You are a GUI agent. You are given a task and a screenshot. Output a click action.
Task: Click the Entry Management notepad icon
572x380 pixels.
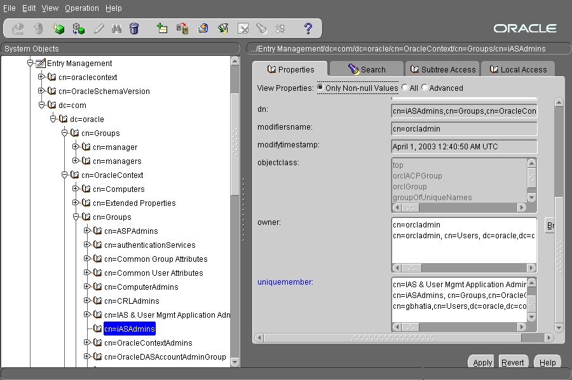[41, 63]
